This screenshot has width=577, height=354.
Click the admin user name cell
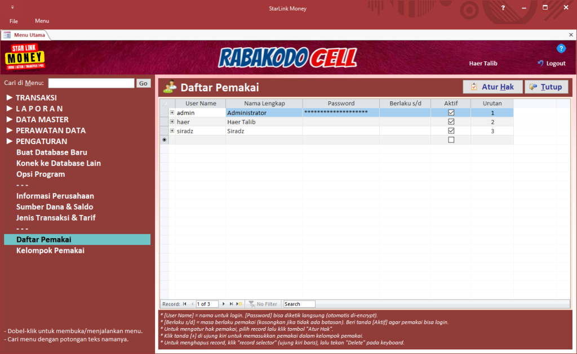click(201, 113)
